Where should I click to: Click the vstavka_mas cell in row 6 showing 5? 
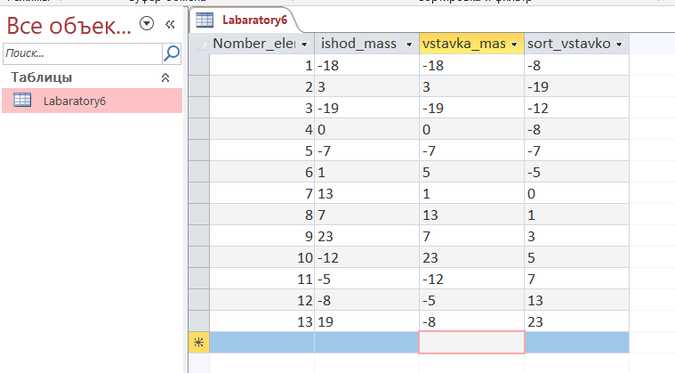click(472, 172)
